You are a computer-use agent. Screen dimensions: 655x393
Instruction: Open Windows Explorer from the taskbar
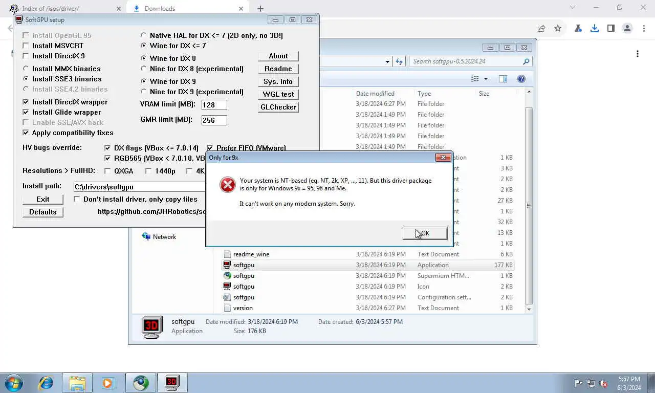click(77, 383)
